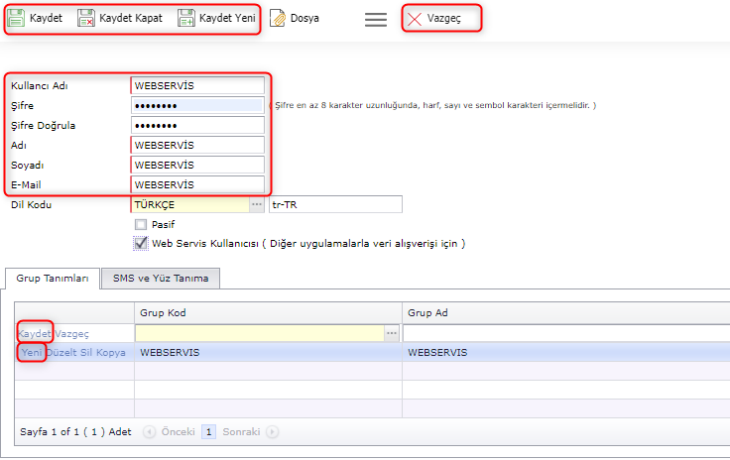Click the red X Vazgeç icon

pos(415,19)
